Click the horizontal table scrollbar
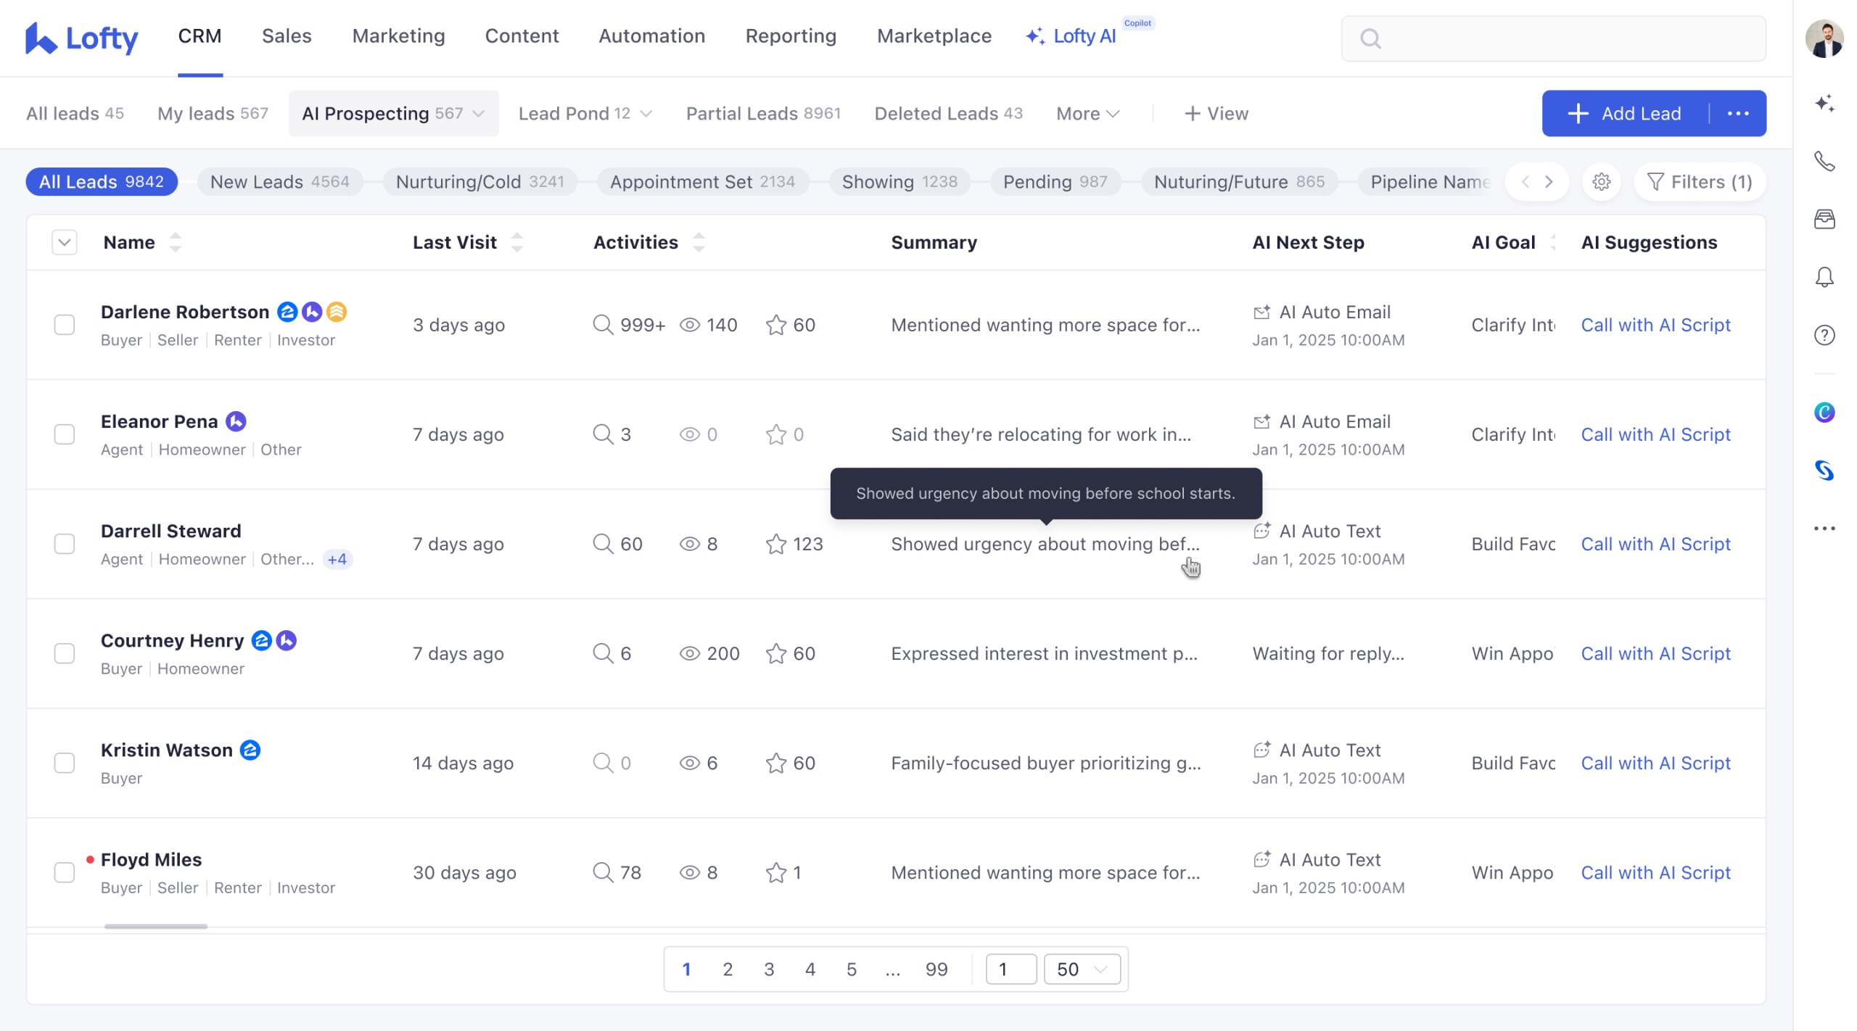The height and width of the screenshot is (1031, 1857). (155, 927)
